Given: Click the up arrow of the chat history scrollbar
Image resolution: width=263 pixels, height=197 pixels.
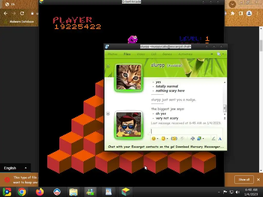Looking at the screenshot, I should point(225,82).
